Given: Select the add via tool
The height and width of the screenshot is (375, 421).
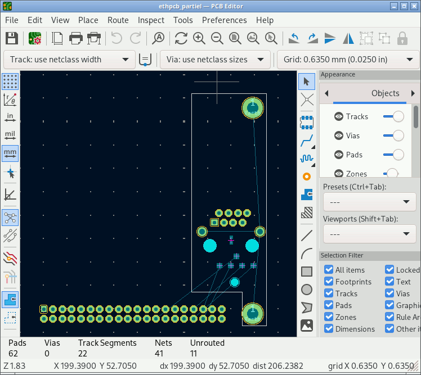Looking at the screenshot, I should 307,177.
